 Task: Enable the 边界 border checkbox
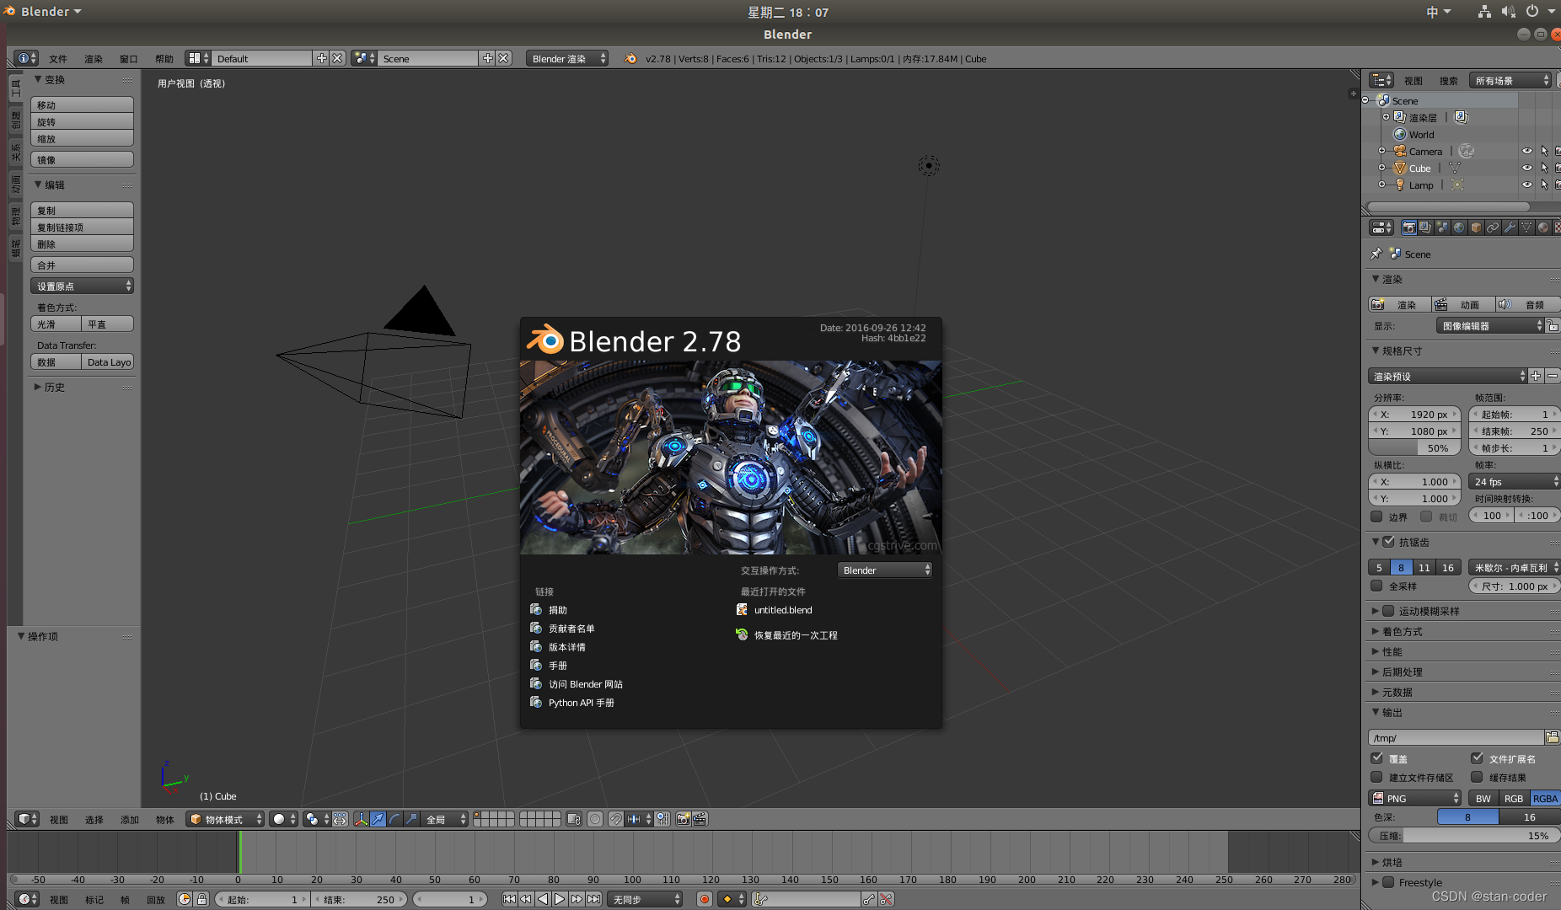point(1376,517)
